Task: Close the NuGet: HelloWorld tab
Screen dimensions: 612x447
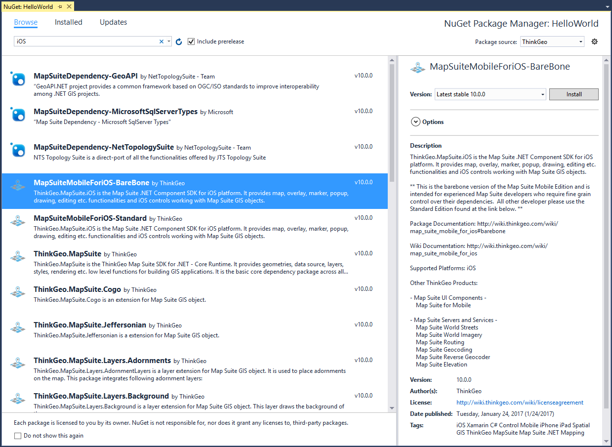Action: pos(69,7)
